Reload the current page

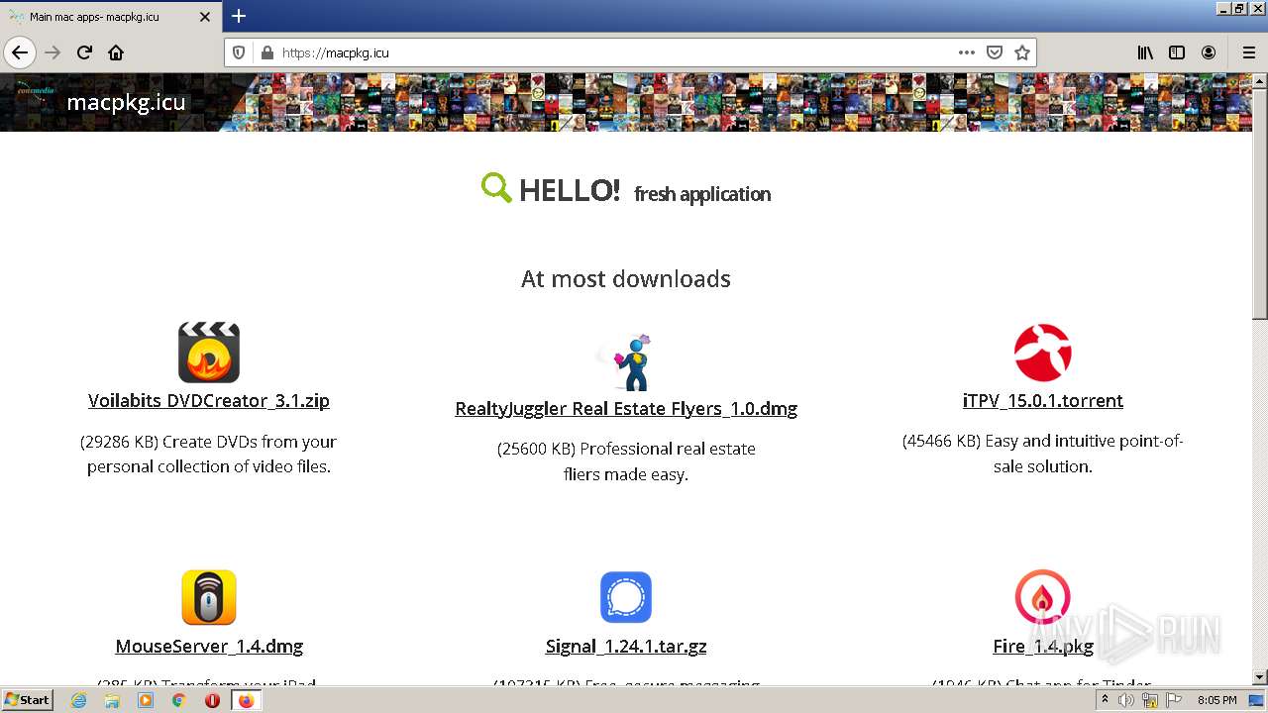tap(84, 52)
